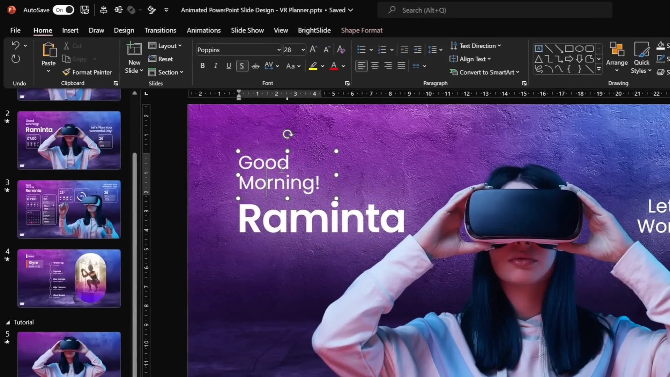Open the font size 28 dropdown
This screenshot has width=670, height=377.
(x=303, y=50)
